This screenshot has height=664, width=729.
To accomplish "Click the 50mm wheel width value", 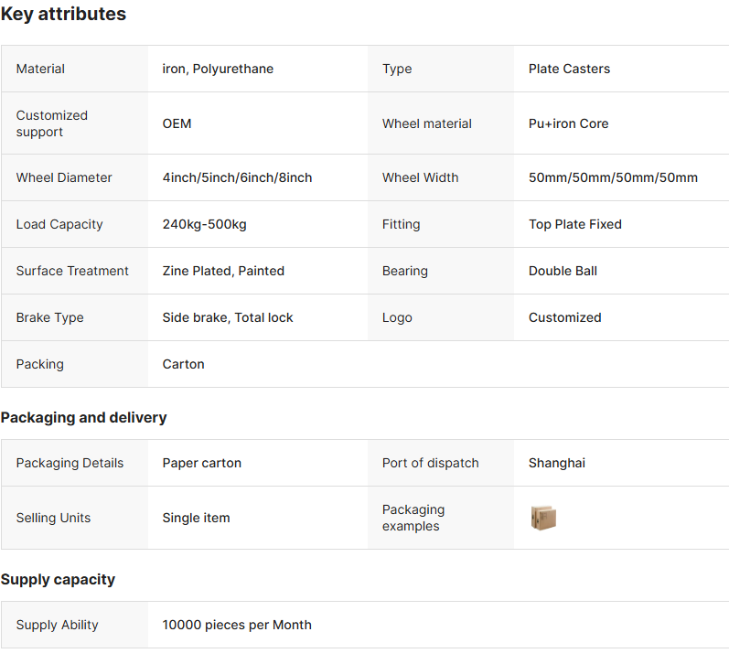I will pyautogui.click(x=613, y=178).
